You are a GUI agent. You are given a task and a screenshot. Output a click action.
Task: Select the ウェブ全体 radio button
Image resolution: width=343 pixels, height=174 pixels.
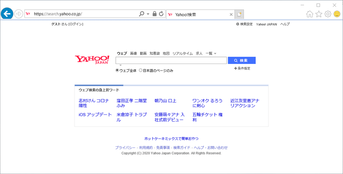[117, 70]
